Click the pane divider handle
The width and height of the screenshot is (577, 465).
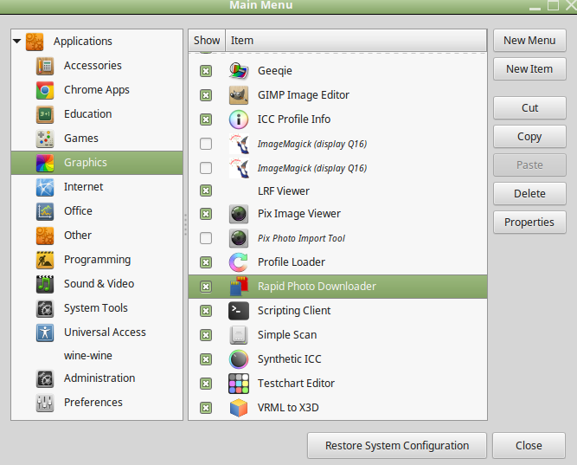(185, 225)
